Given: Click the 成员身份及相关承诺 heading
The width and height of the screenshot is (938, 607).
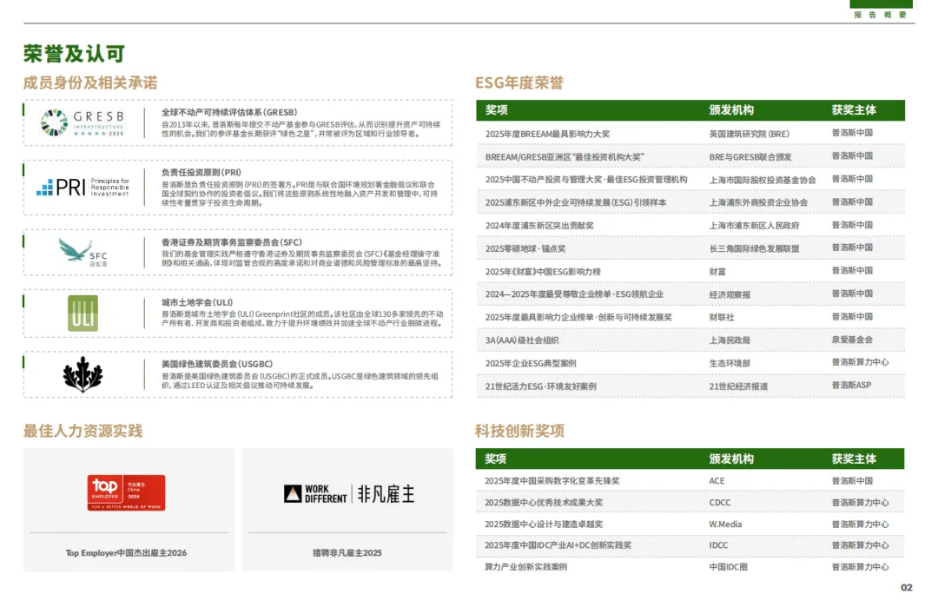Looking at the screenshot, I should point(90,82).
